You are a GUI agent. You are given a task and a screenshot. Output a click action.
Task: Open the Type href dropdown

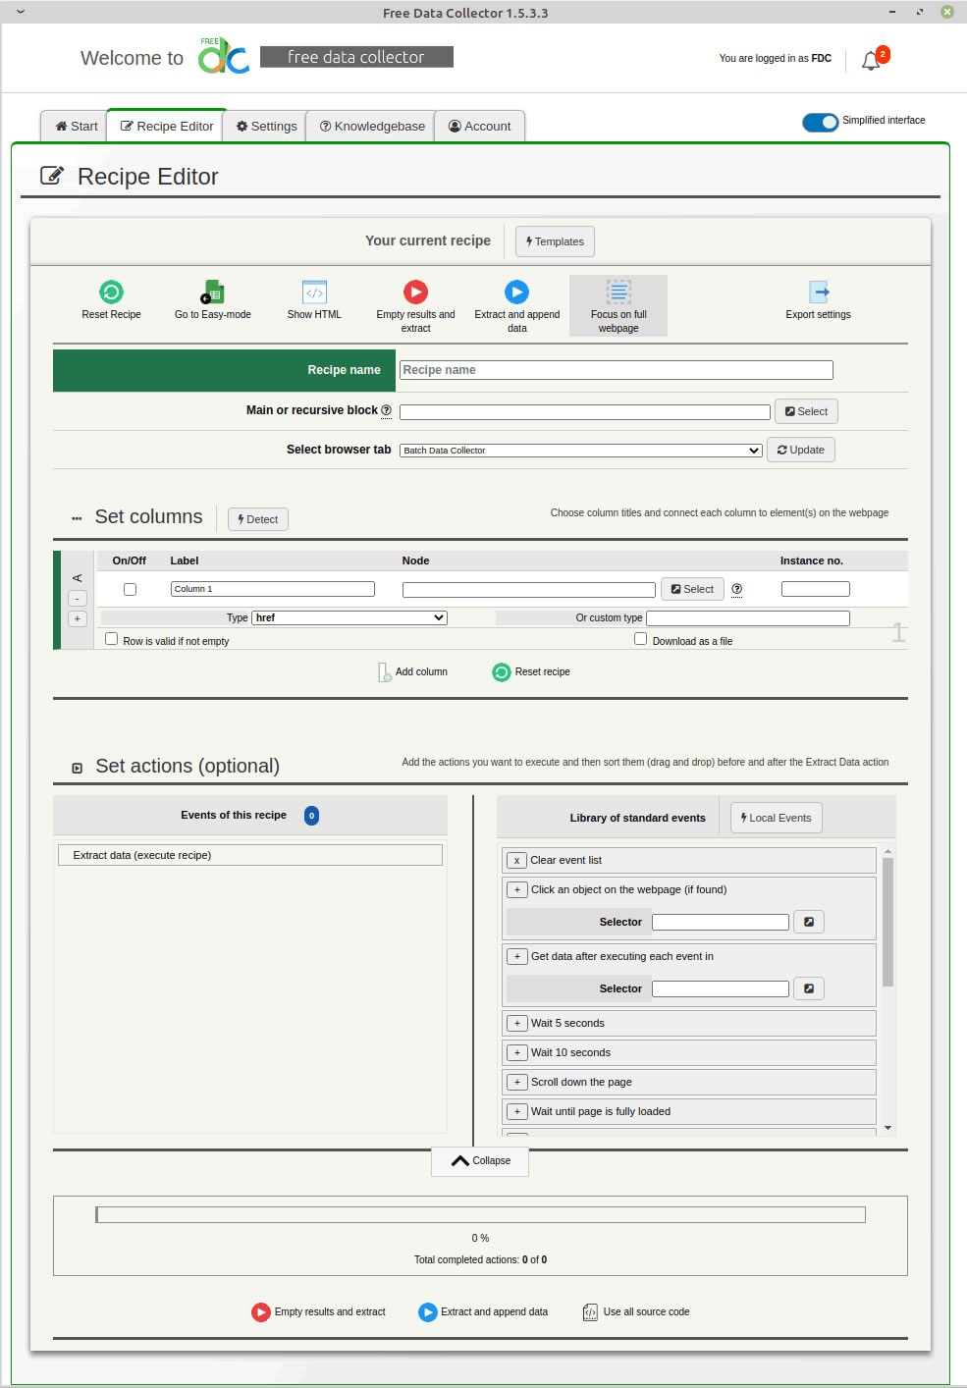(349, 618)
